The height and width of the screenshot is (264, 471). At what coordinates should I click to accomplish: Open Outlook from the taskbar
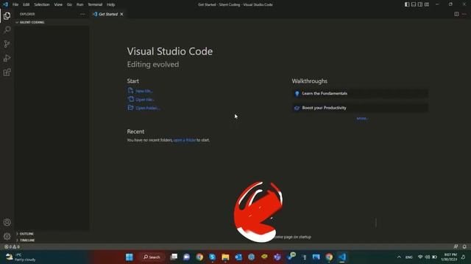pos(238,257)
